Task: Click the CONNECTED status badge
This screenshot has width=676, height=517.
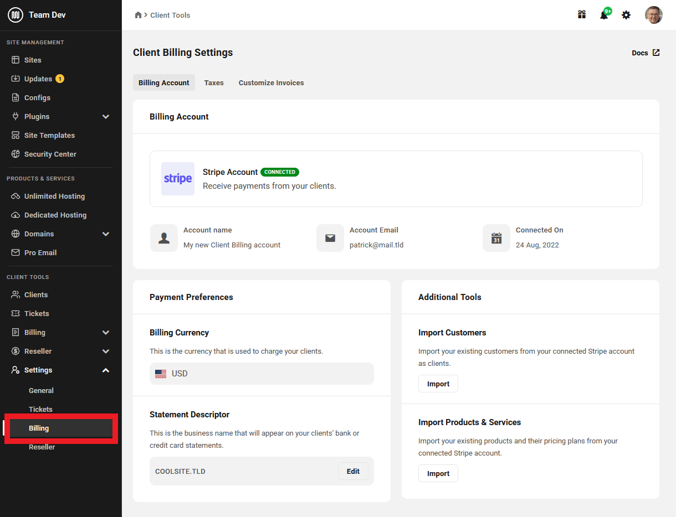Action: tap(280, 172)
